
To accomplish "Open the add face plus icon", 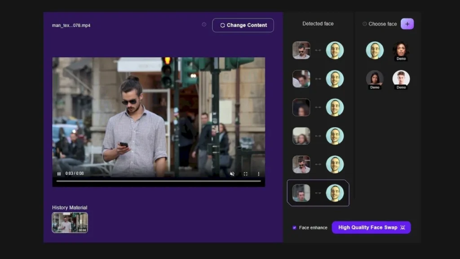I will (407, 23).
